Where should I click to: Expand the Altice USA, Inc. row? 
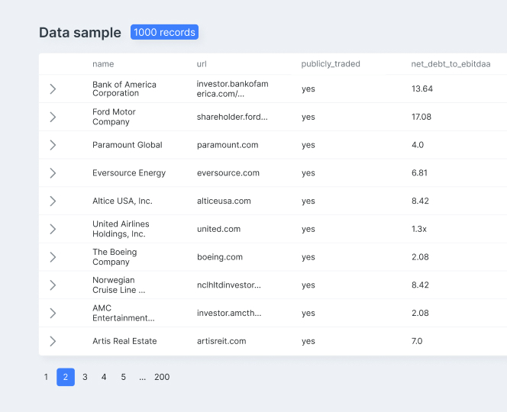pyautogui.click(x=53, y=201)
